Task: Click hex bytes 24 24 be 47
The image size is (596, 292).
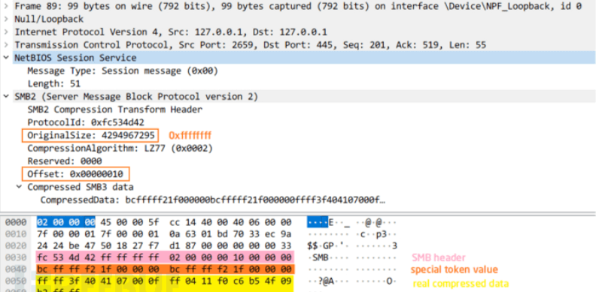Action: [65, 245]
